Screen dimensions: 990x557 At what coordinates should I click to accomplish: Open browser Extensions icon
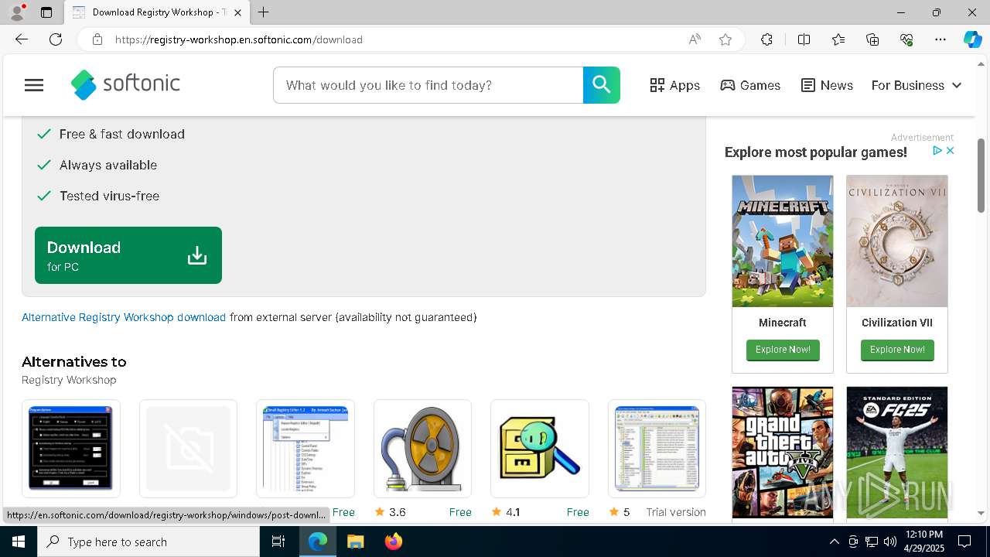point(766,39)
